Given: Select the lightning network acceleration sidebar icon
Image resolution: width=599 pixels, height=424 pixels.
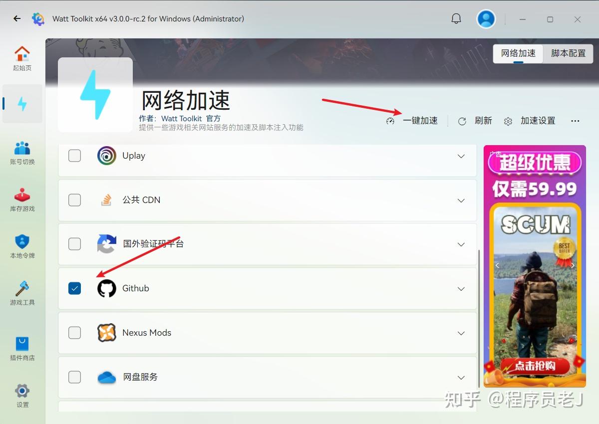Looking at the screenshot, I should pos(21,104).
